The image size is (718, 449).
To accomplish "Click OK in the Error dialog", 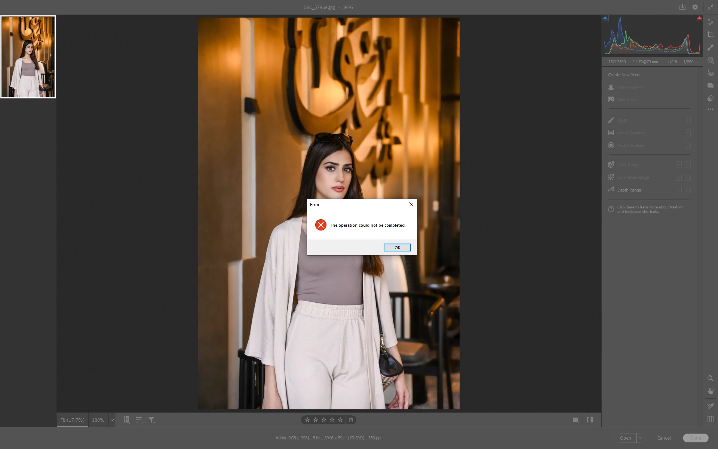I will coord(397,248).
